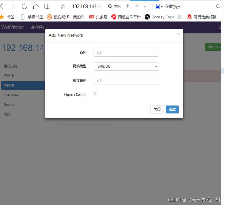Click the address bar URL 192.168.143.1

tap(86, 7)
